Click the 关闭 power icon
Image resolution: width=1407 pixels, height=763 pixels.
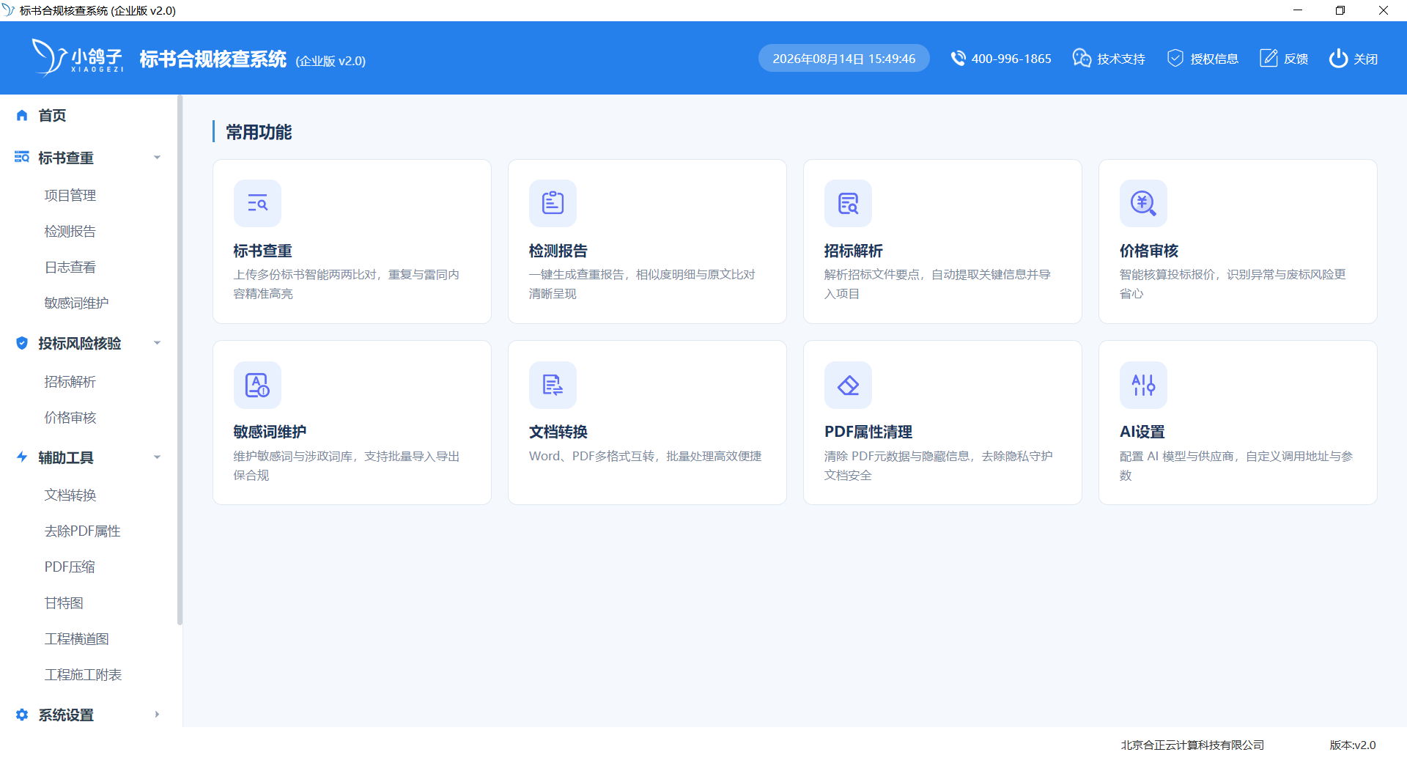pos(1338,58)
